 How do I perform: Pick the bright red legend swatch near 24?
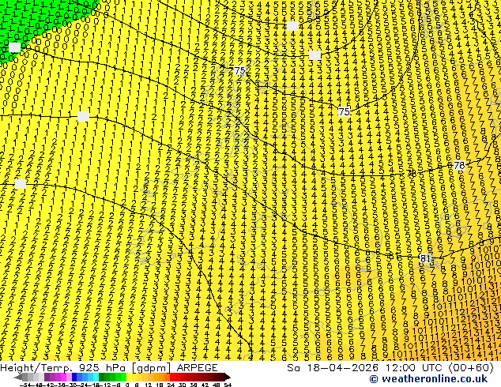[x=172, y=378]
